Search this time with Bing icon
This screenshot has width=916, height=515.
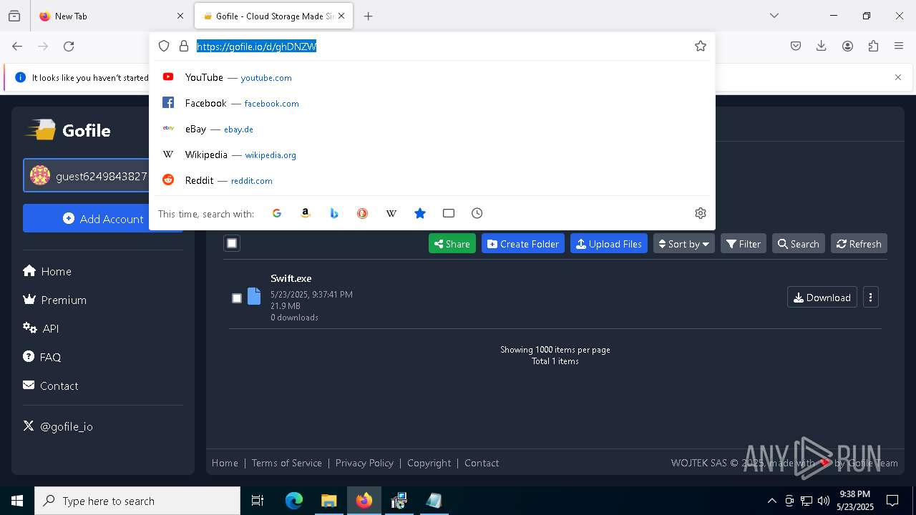pos(334,213)
